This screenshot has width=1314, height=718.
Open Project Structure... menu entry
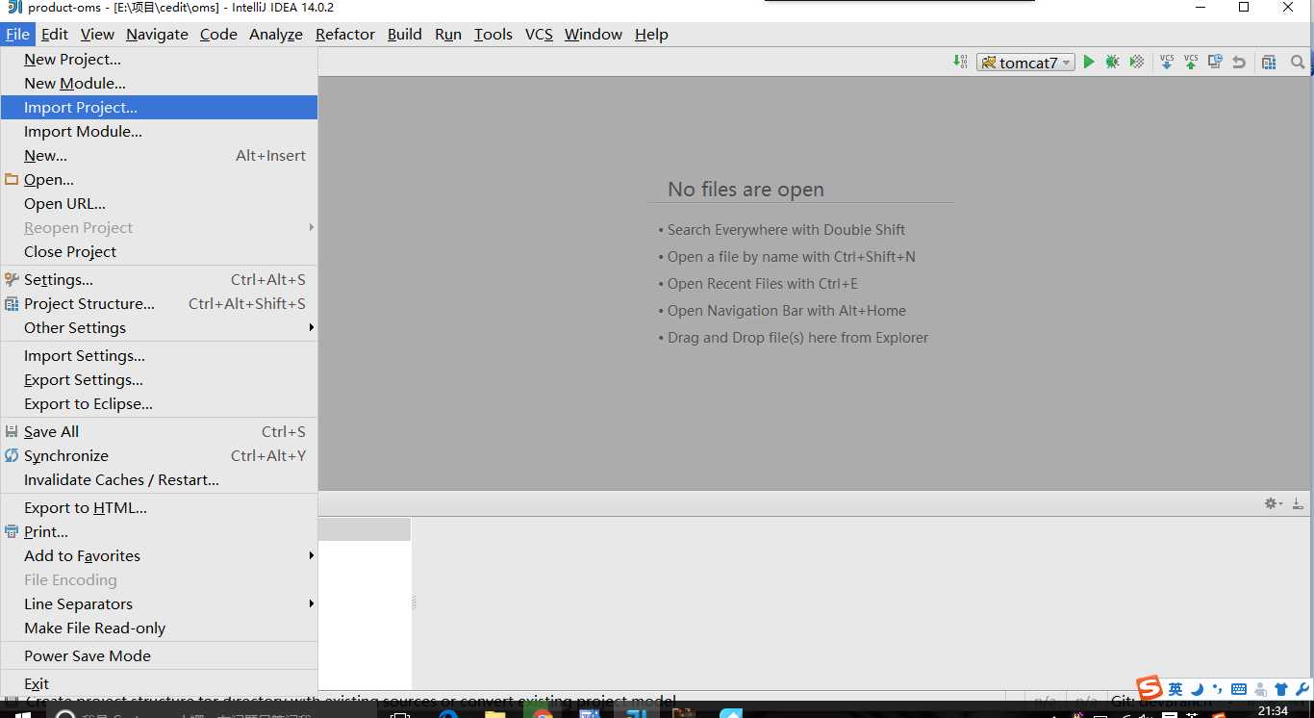point(159,303)
